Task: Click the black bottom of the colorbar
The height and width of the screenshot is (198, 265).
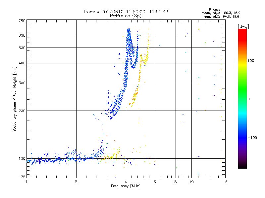Action: tap(242, 167)
